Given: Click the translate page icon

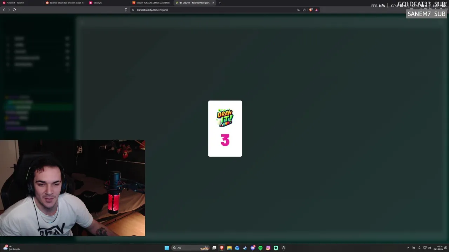Looking at the screenshot, I should tap(298, 10).
